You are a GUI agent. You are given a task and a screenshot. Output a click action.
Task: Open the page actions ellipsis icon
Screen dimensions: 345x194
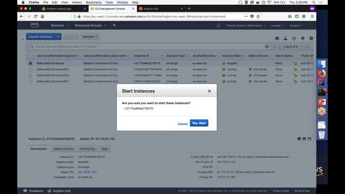[x=246, y=16]
